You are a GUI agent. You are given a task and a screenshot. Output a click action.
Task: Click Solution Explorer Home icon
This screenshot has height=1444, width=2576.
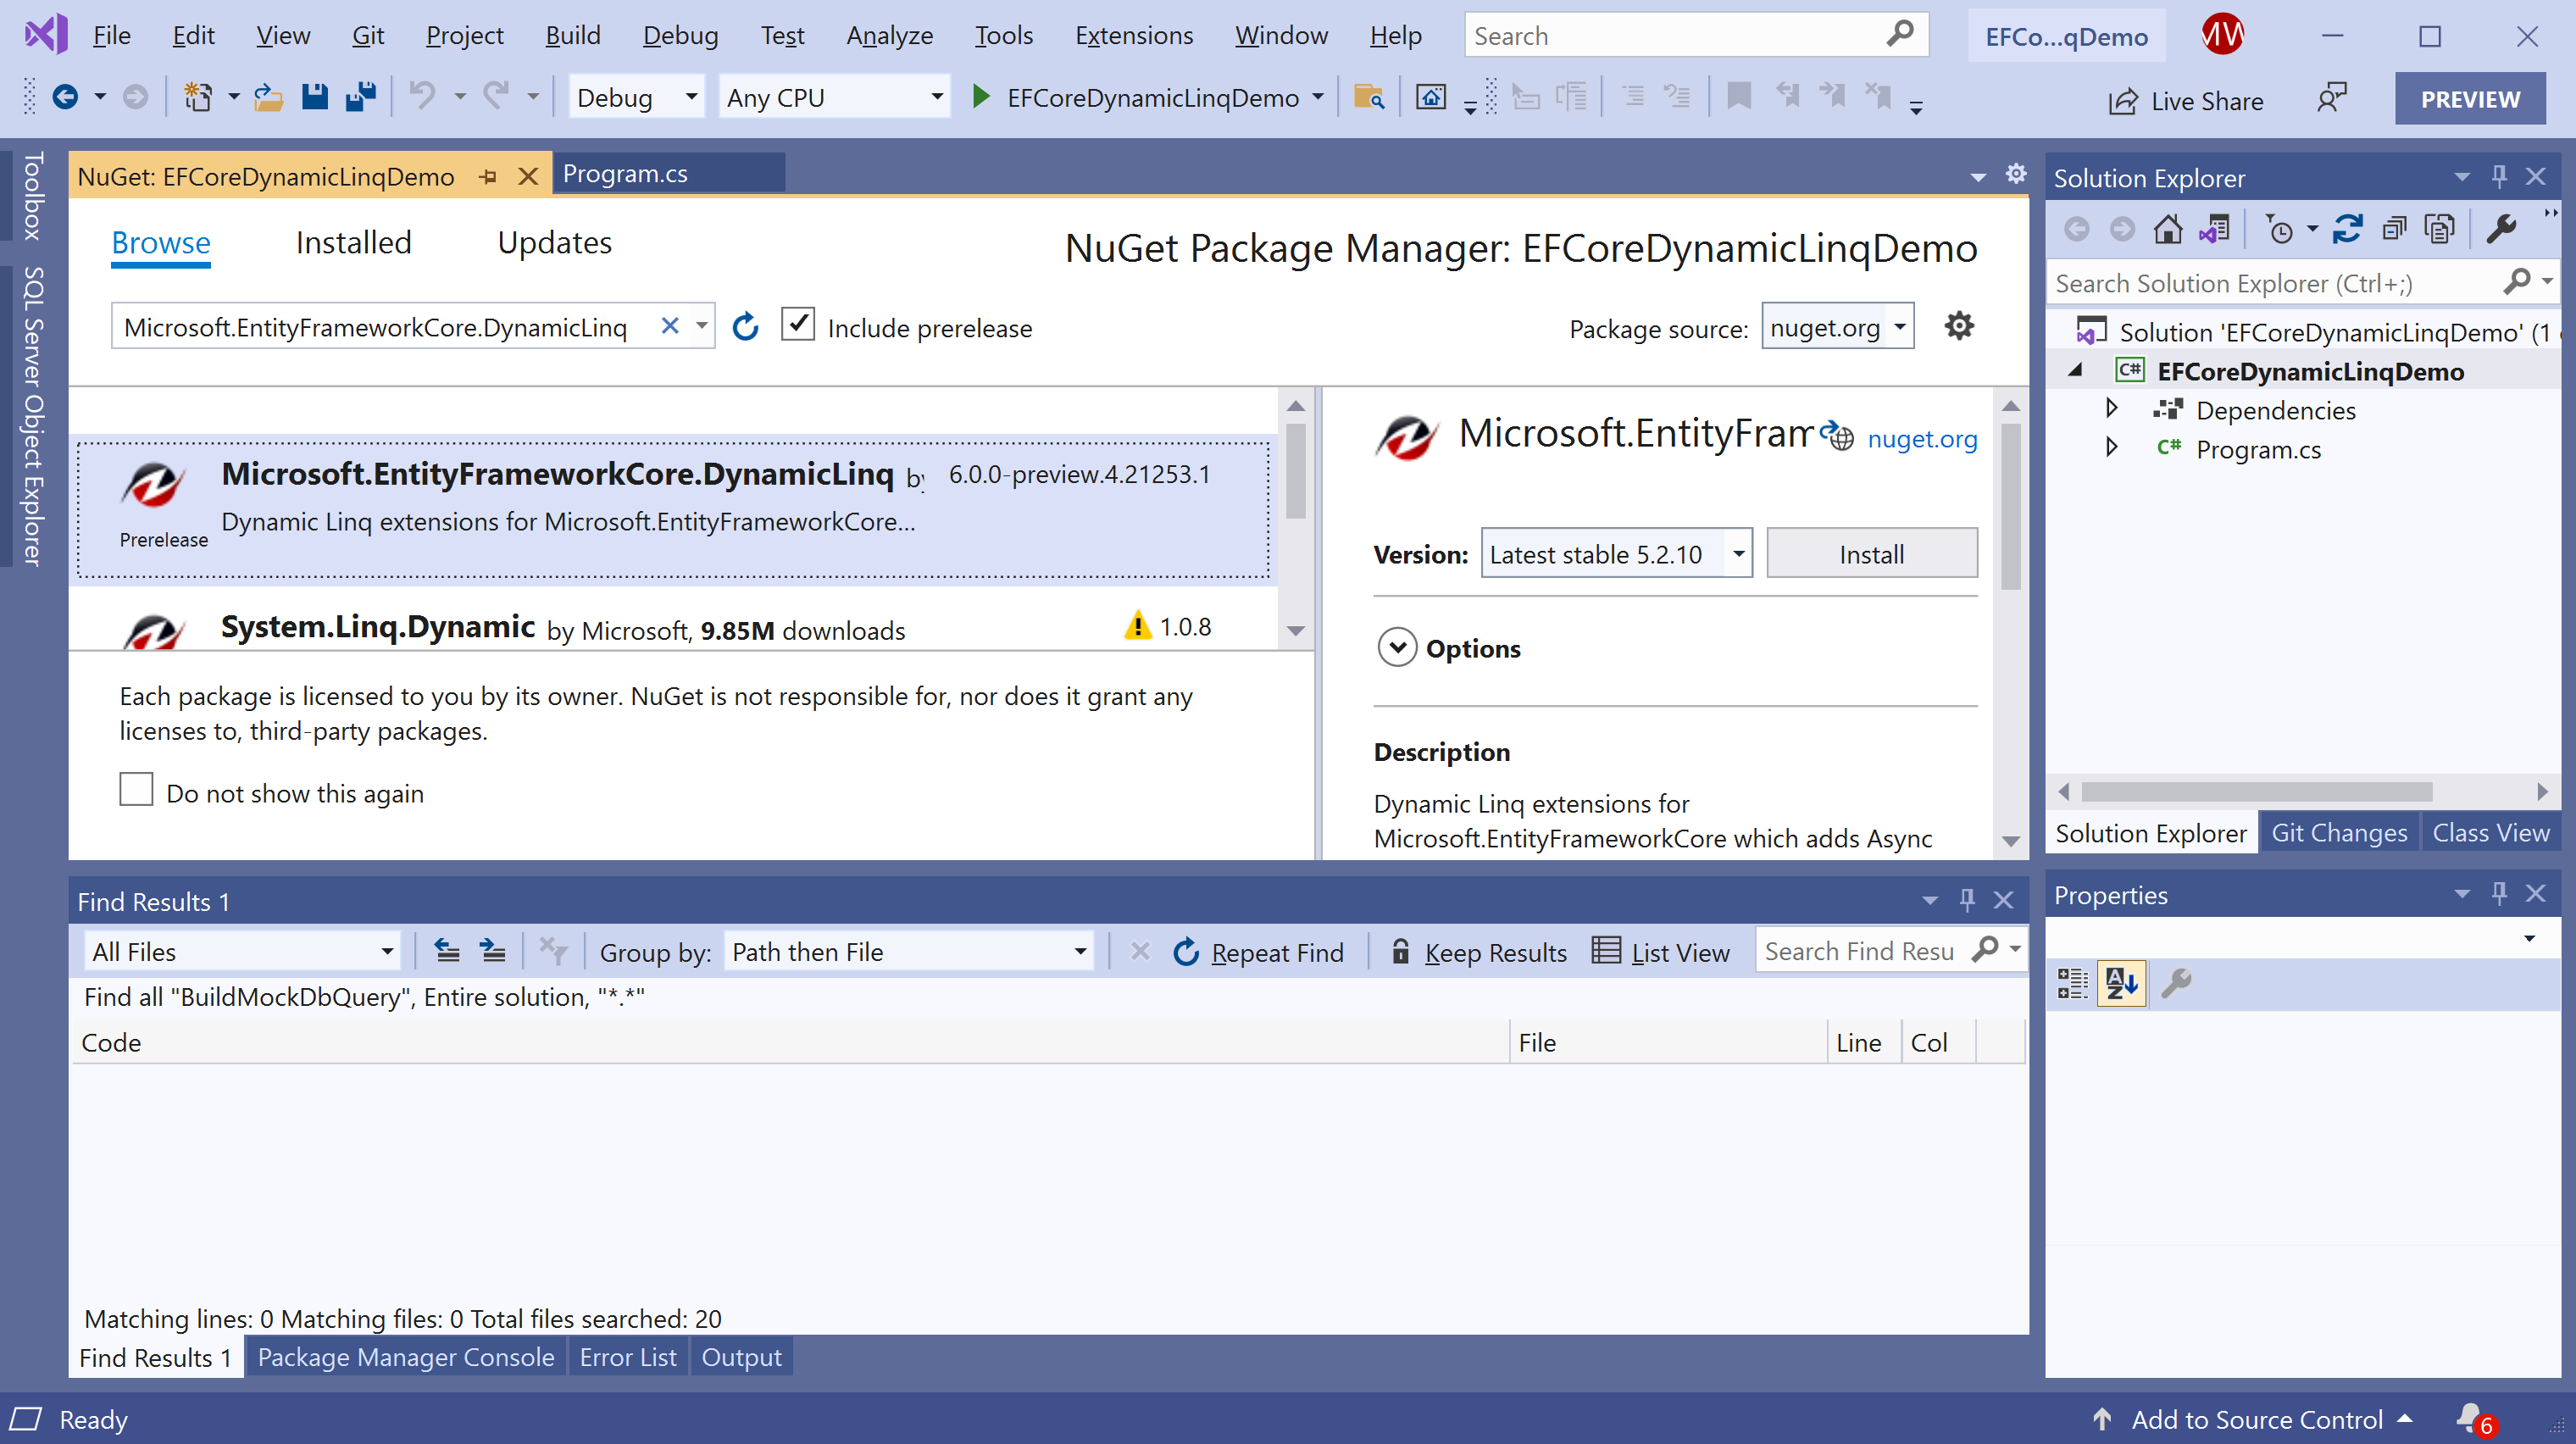(2167, 230)
